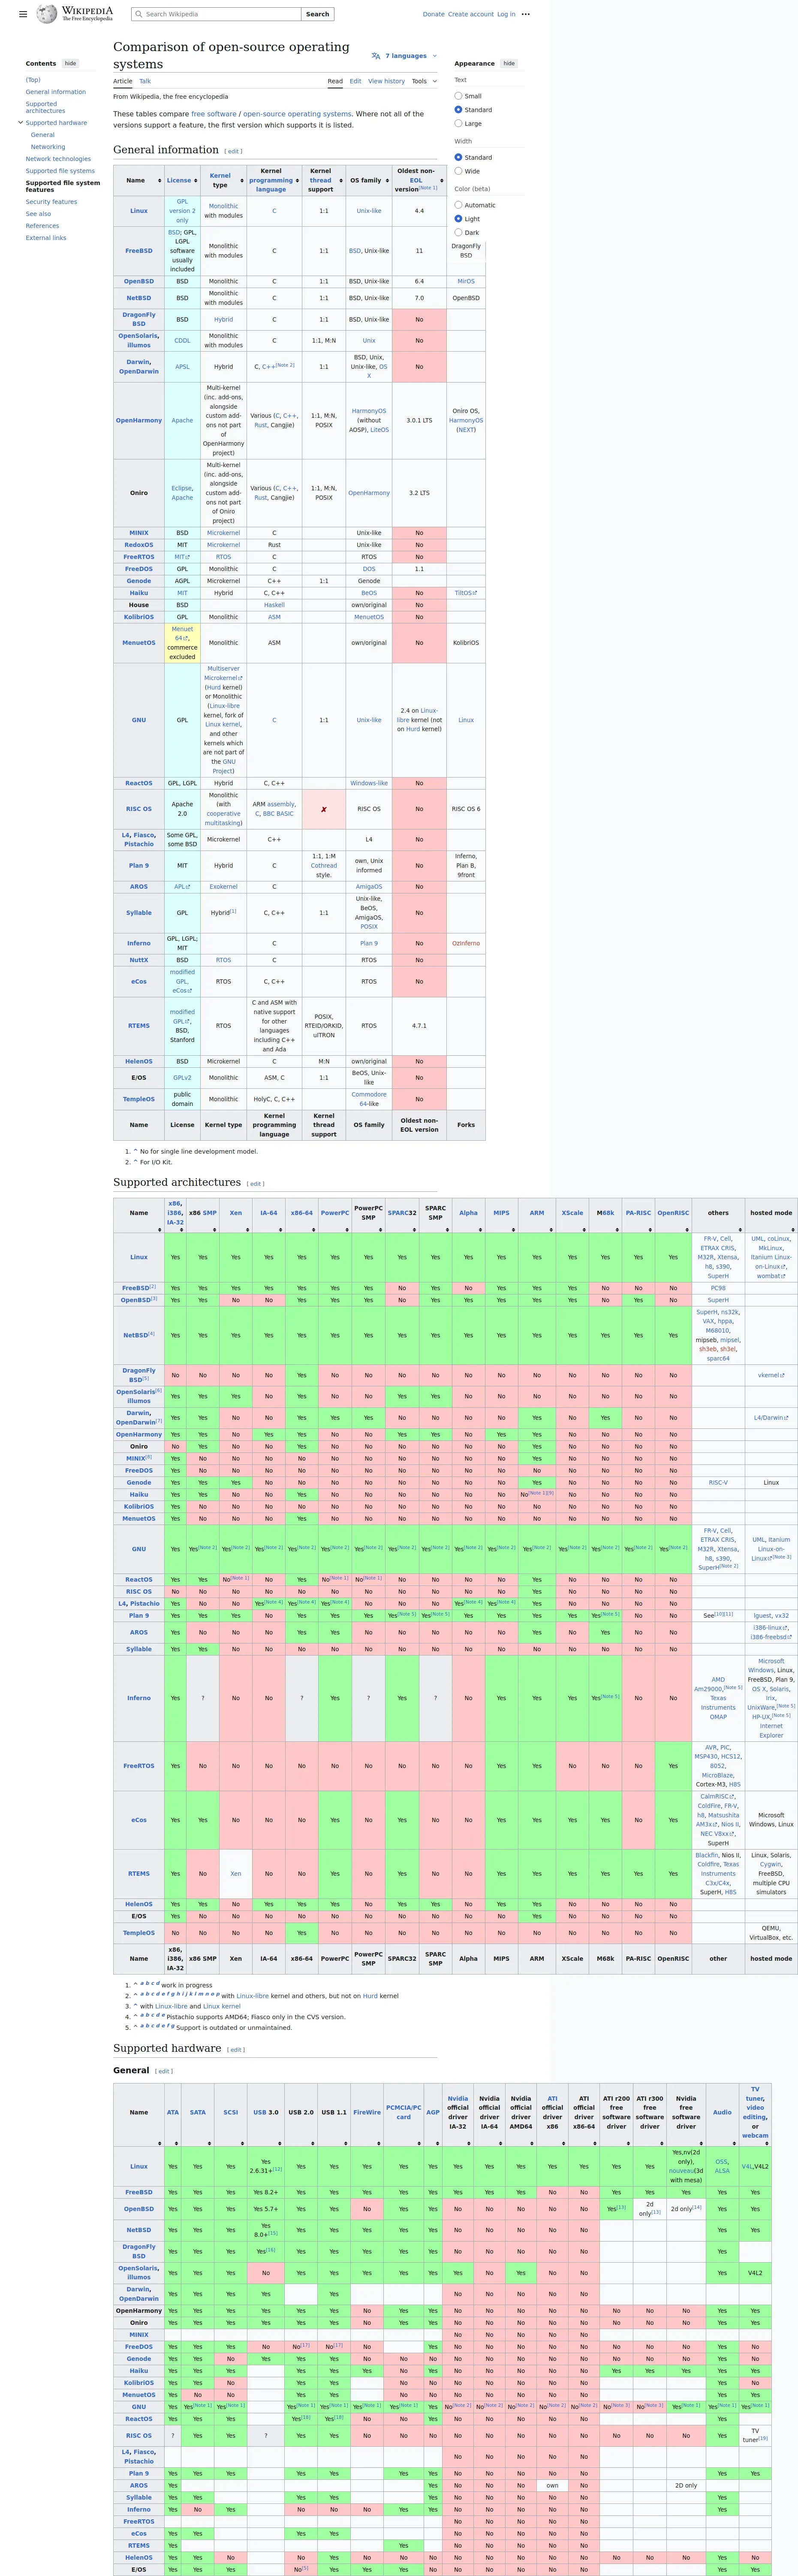Image resolution: width=798 pixels, height=2576 pixels.
Task: Edit the General information section
Action: tap(234, 152)
